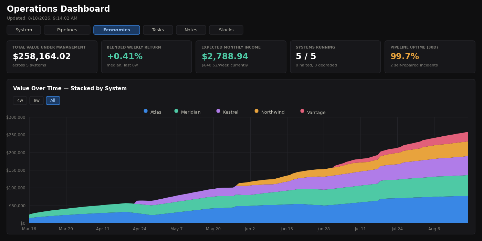Screen dimensions: 482x241
Task: Click the May 20 x-axis label
Action: coord(213,229)
